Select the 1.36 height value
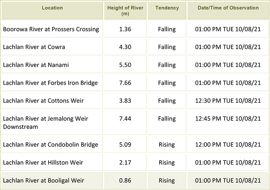The width and height of the screenshot is (270, 190). [x=125, y=29]
